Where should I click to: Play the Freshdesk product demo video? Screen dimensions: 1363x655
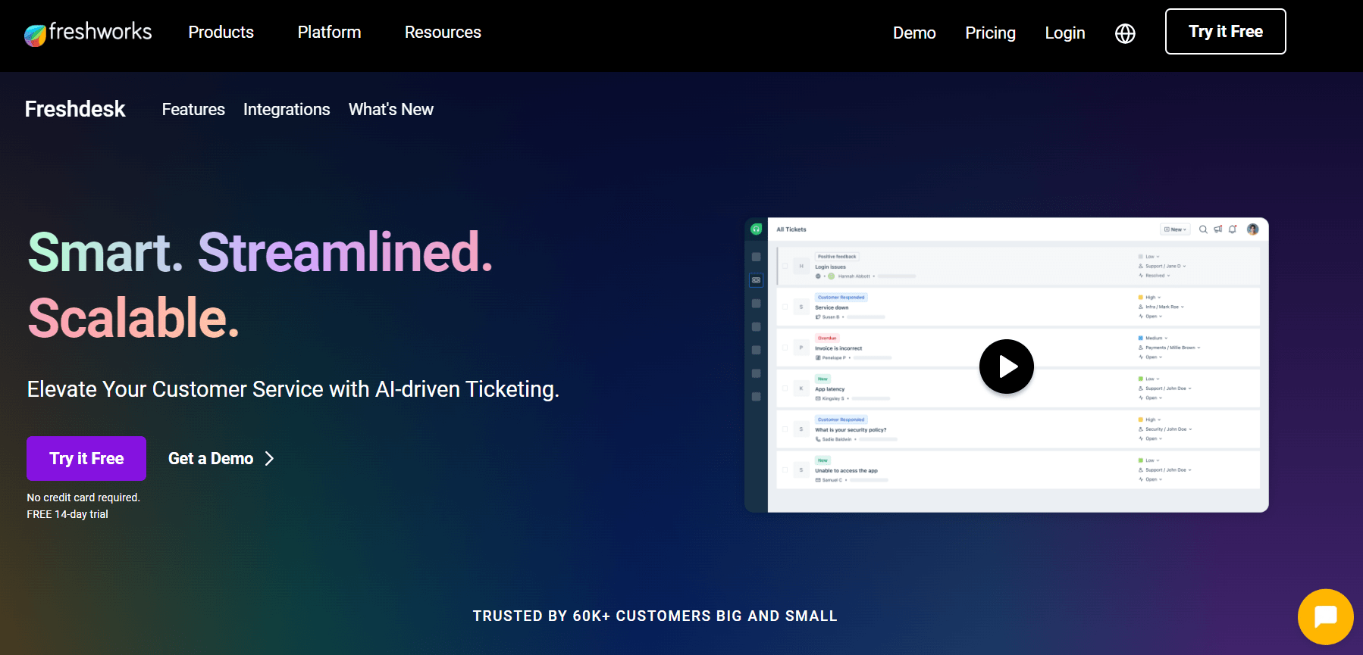coord(1006,366)
